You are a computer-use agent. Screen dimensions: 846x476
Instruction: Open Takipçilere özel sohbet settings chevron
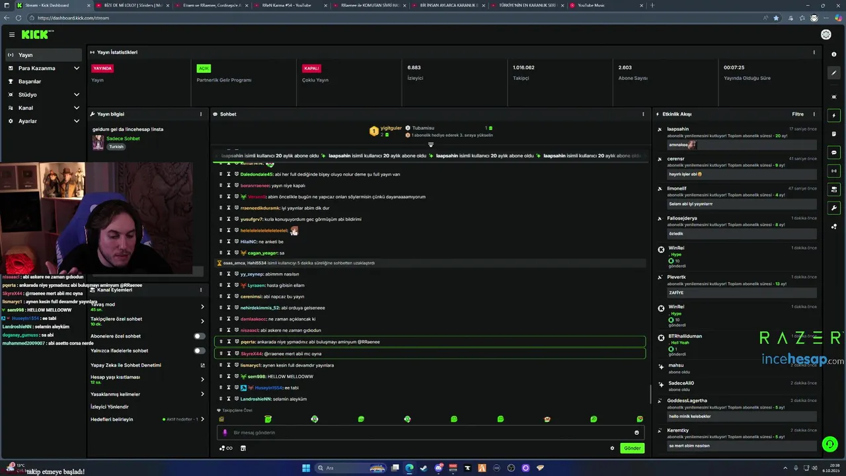coord(202,321)
